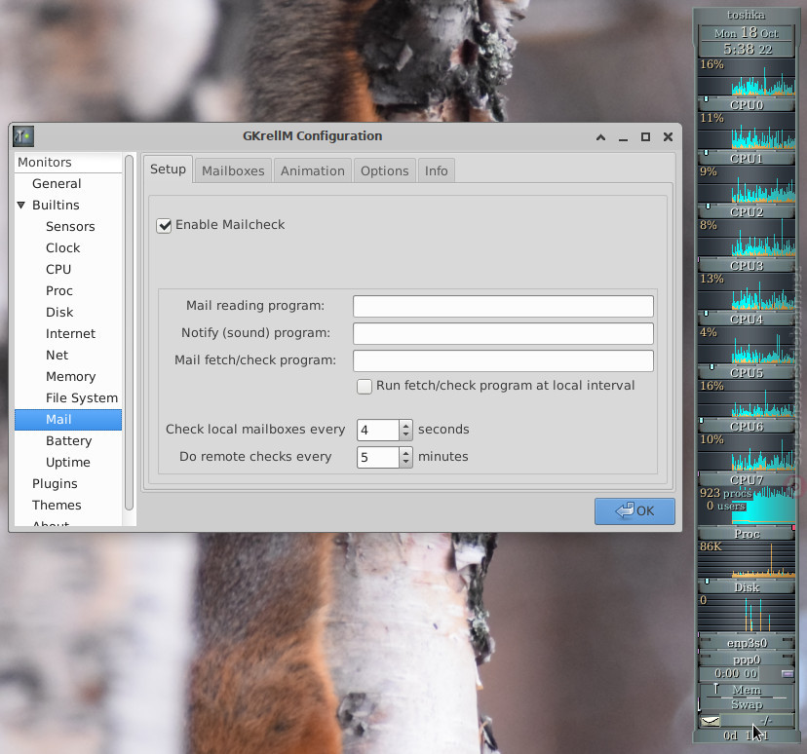Open Plugins in the Monitors tree

[55, 484]
